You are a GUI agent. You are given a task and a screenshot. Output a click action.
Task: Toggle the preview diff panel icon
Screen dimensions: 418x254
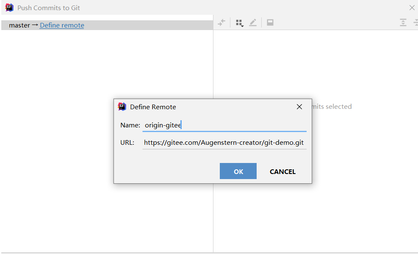270,23
